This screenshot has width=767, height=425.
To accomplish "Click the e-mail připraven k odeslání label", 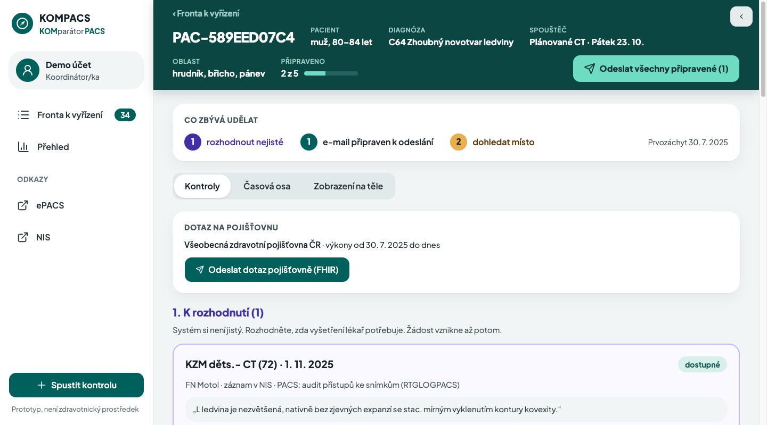I will coord(378,142).
